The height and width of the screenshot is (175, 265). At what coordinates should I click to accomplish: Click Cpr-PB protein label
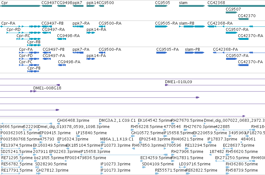click(x=34, y=68)
